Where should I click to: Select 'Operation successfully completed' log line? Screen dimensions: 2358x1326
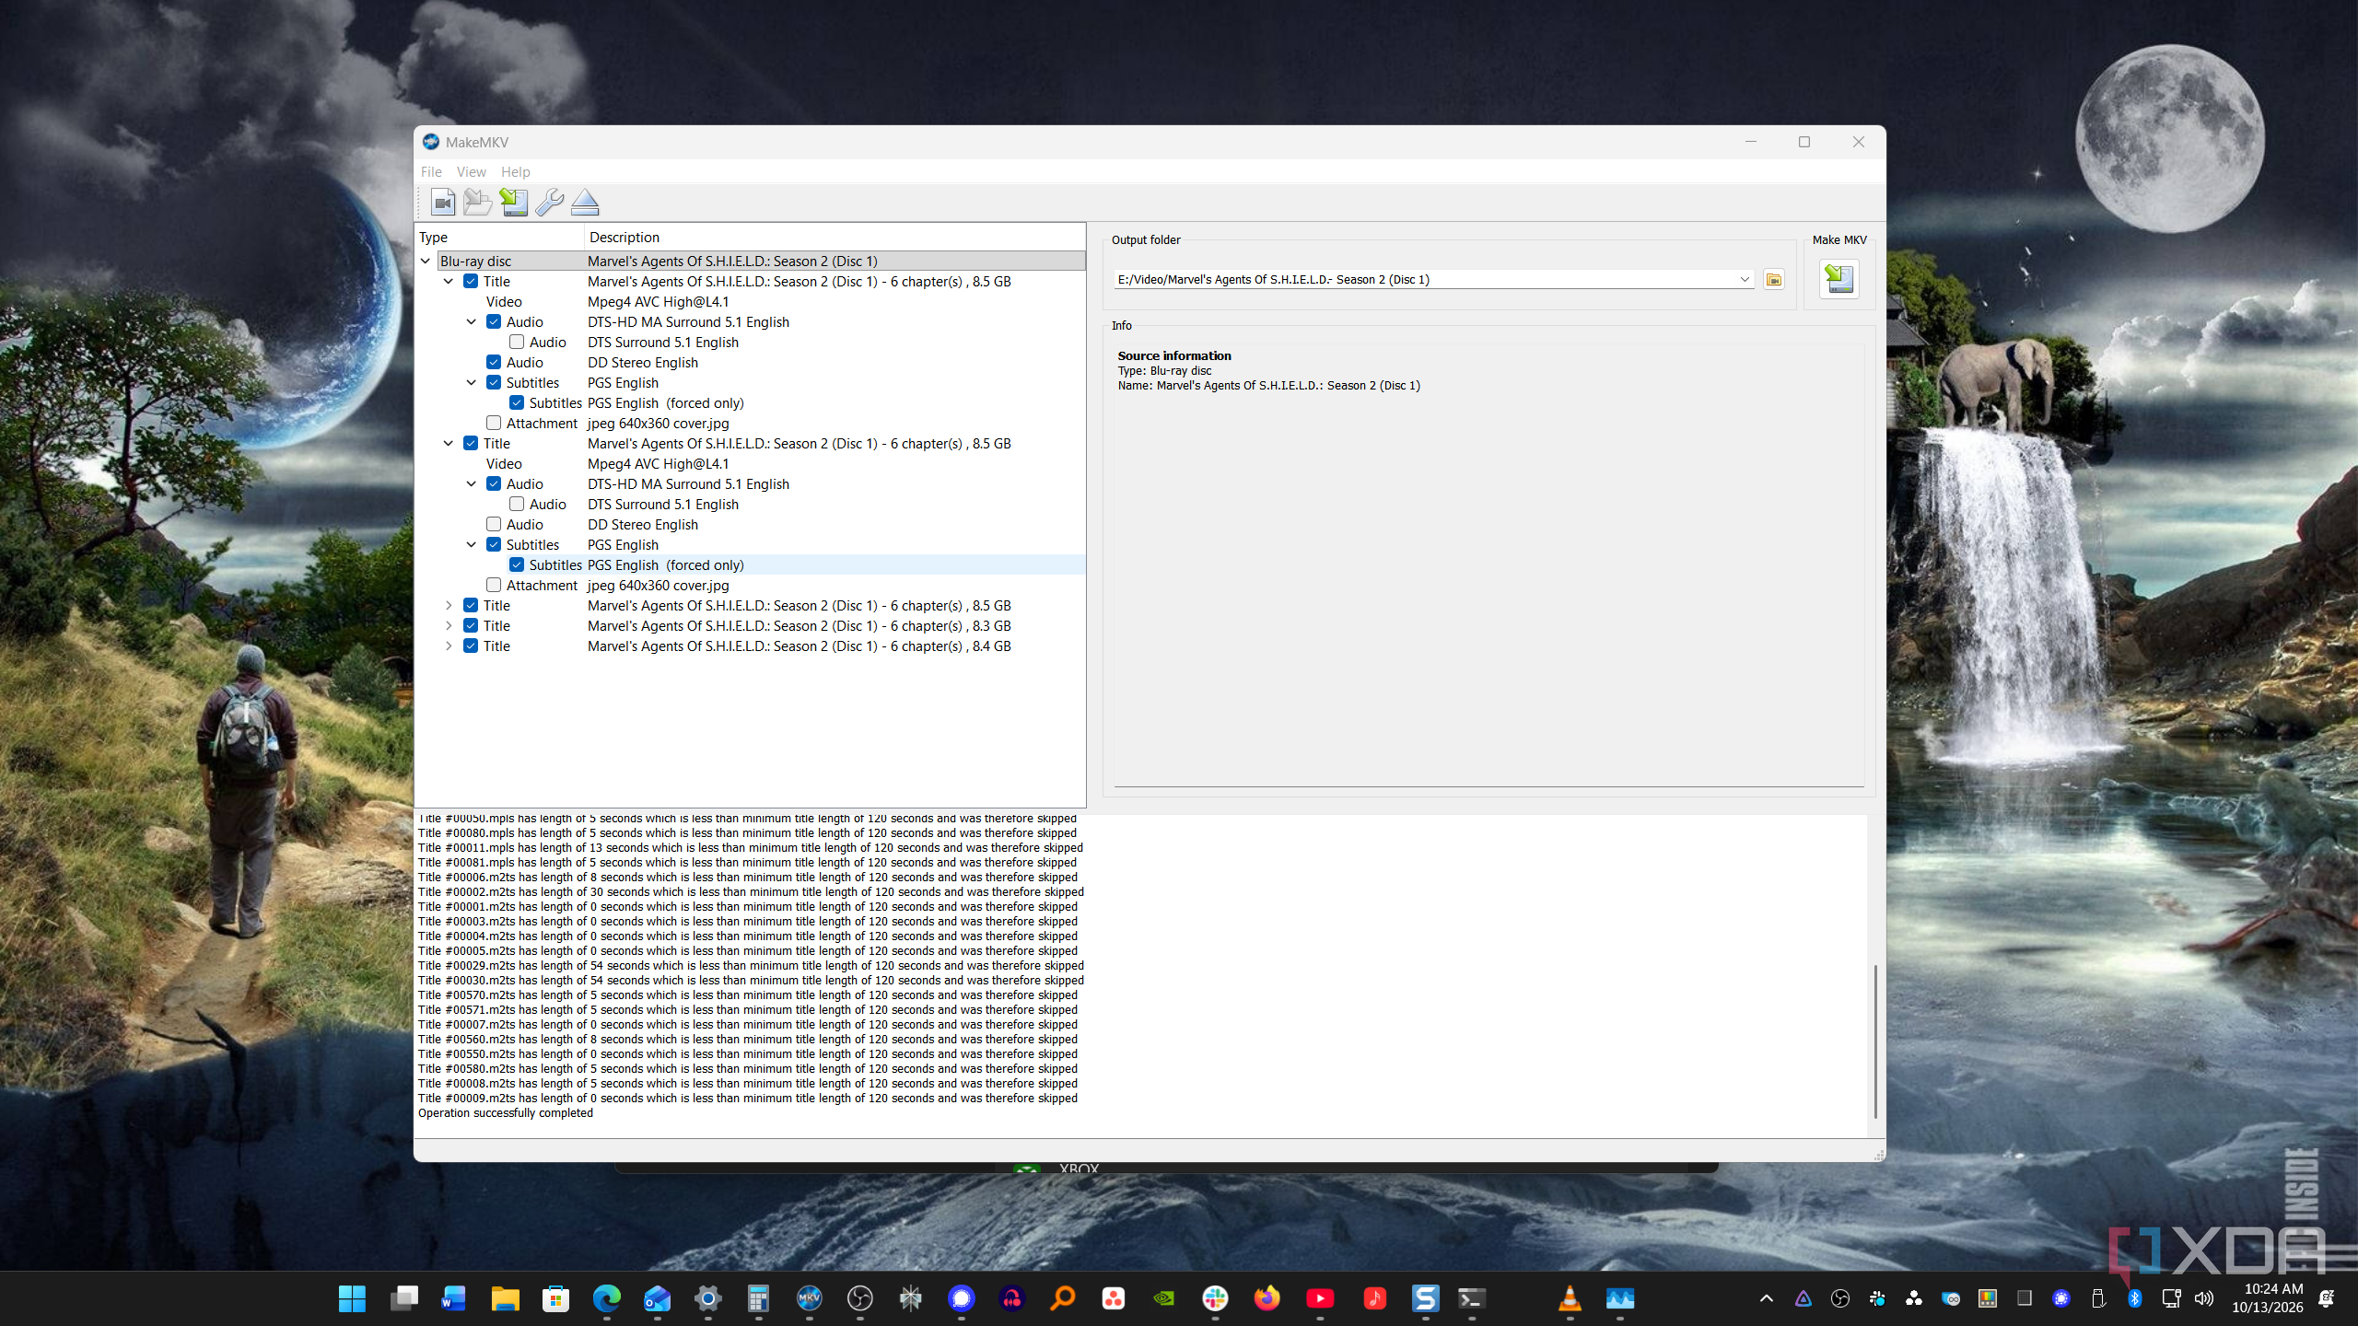click(506, 1113)
